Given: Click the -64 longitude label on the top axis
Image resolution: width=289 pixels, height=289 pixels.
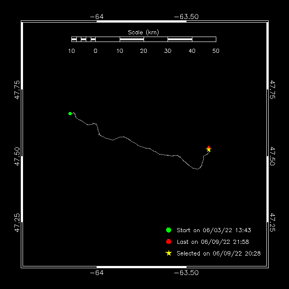Looking at the screenshot, I should pyautogui.click(x=97, y=17).
